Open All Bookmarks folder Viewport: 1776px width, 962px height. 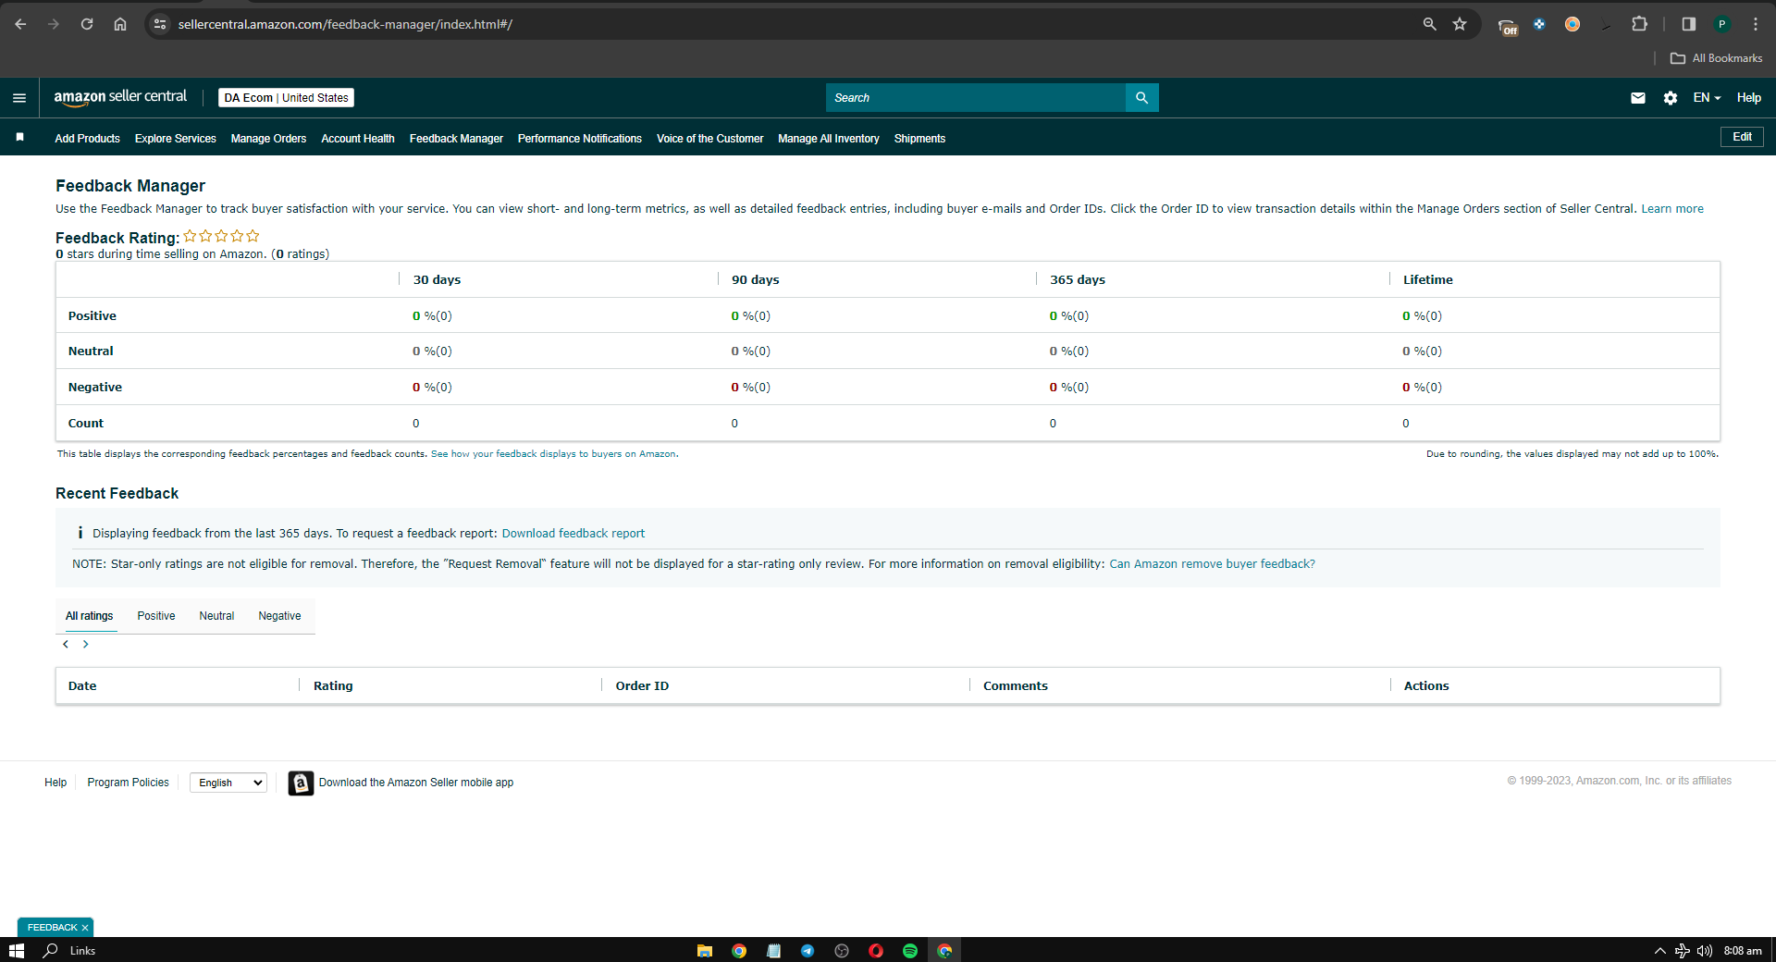pos(1716,58)
